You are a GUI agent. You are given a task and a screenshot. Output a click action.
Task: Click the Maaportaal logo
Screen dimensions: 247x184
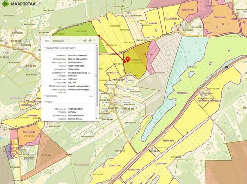[x=21, y=4]
